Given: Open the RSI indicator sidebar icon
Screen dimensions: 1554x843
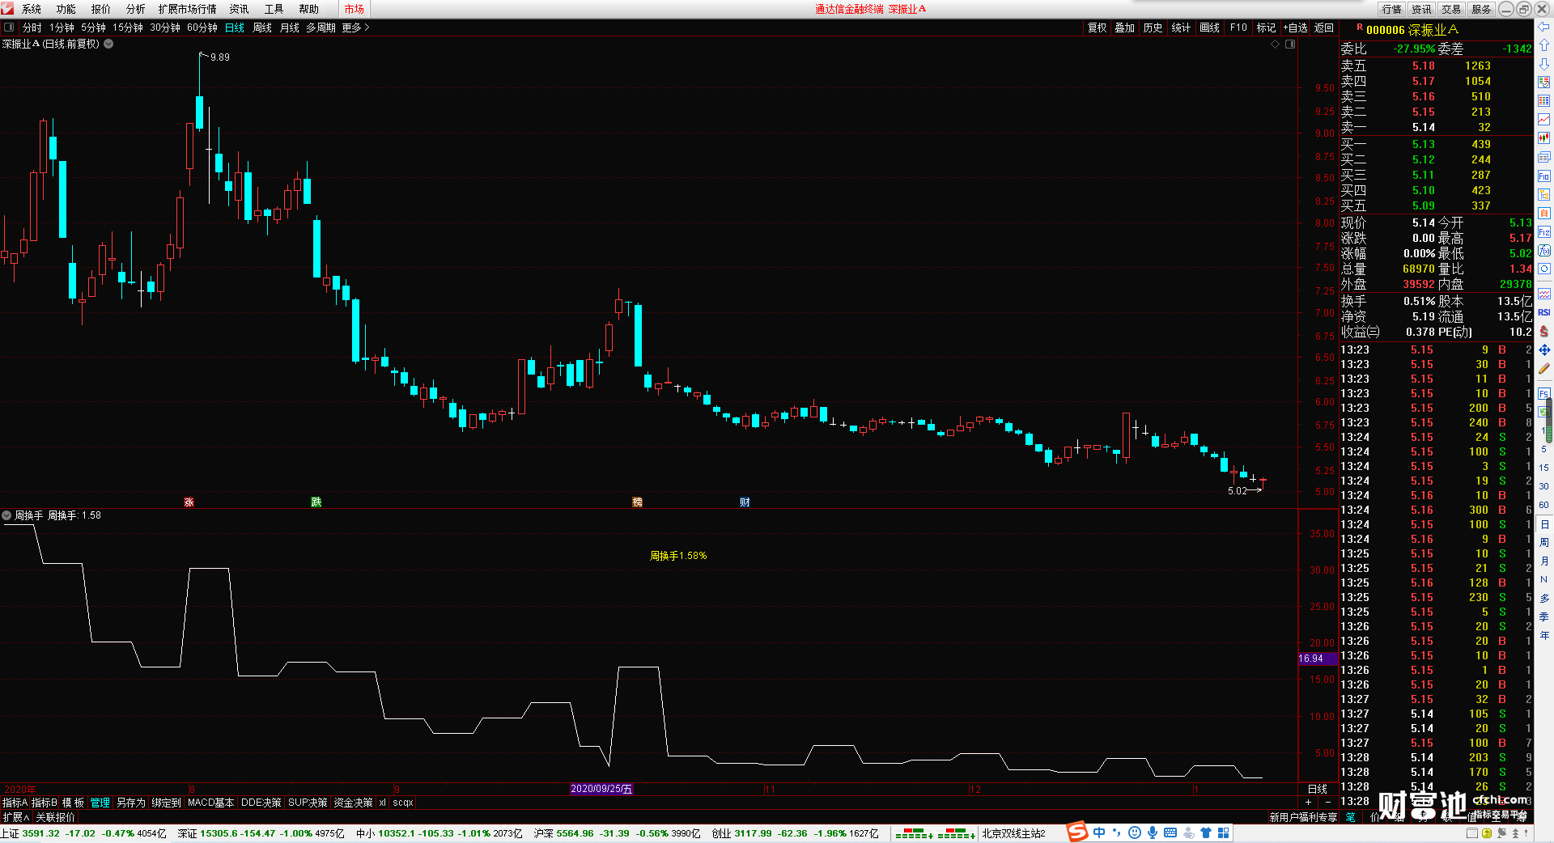Looking at the screenshot, I should 1544,312.
